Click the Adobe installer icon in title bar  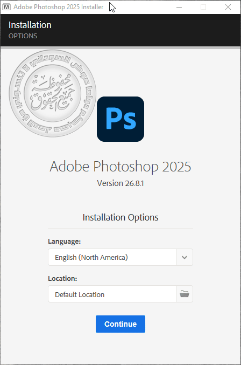(6, 7)
